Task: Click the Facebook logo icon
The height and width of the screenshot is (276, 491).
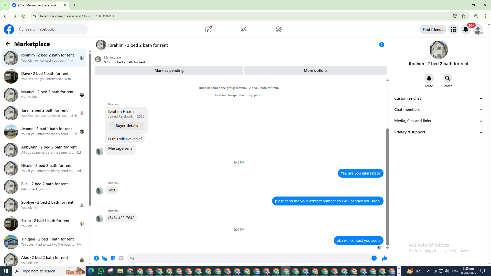Action: (x=9, y=29)
